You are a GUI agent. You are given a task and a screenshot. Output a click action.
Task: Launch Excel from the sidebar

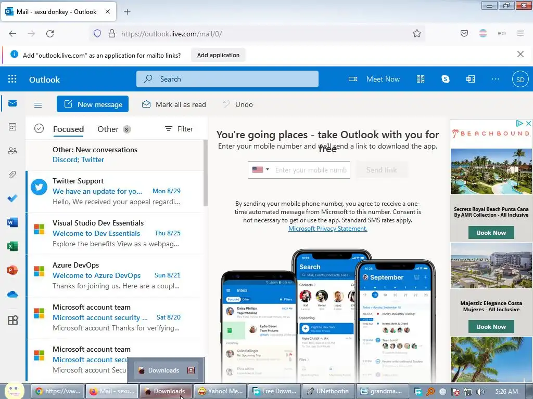coord(12,246)
